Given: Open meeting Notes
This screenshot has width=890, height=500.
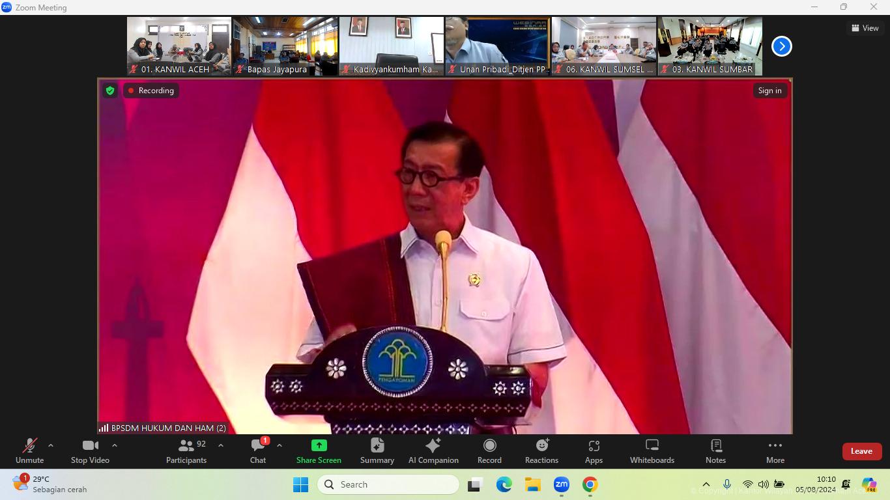Looking at the screenshot, I should click(715, 451).
